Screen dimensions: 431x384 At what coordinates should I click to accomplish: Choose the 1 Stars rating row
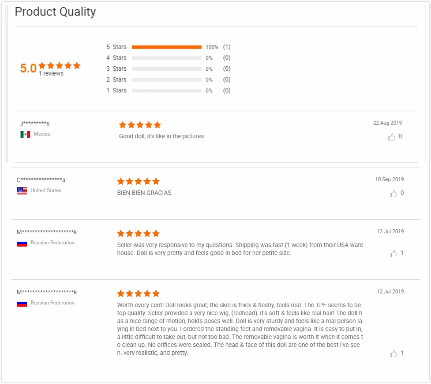(166, 91)
